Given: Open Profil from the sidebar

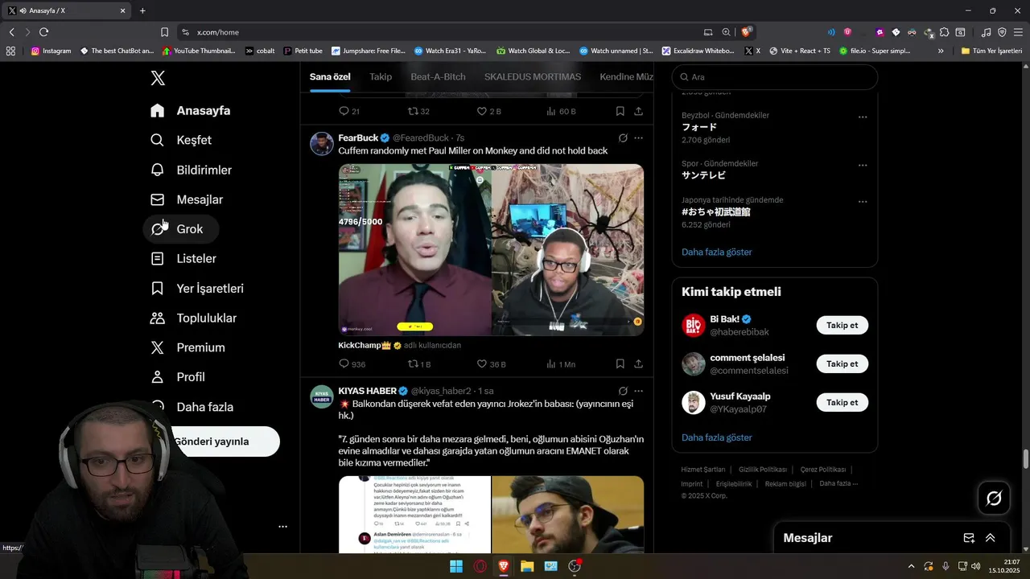Looking at the screenshot, I should [179, 377].
